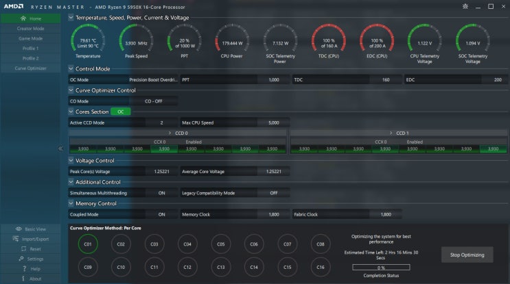Change CO Mode CO - OFF setting
Viewport: 510px width, 284px height.
pos(154,101)
